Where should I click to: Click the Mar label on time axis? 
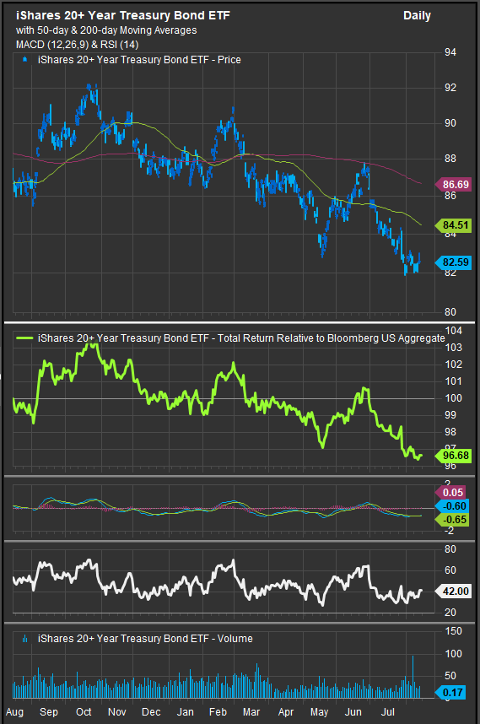tap(251, 712)
